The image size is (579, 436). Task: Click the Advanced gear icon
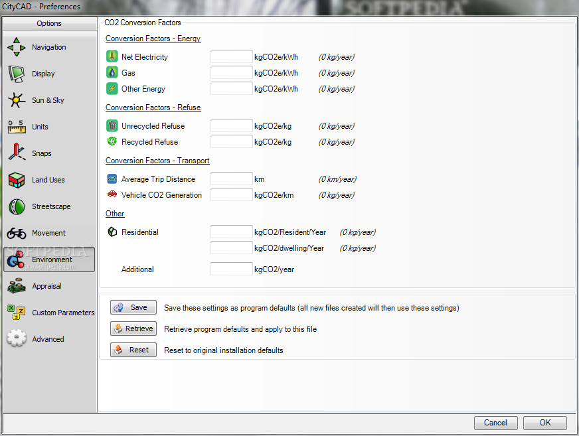point(16,338)
